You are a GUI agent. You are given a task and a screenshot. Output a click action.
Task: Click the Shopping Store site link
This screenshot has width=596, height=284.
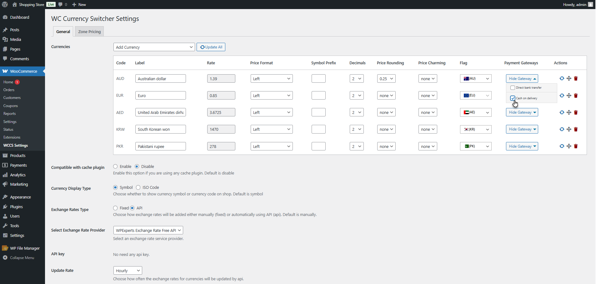coord(28,4)
